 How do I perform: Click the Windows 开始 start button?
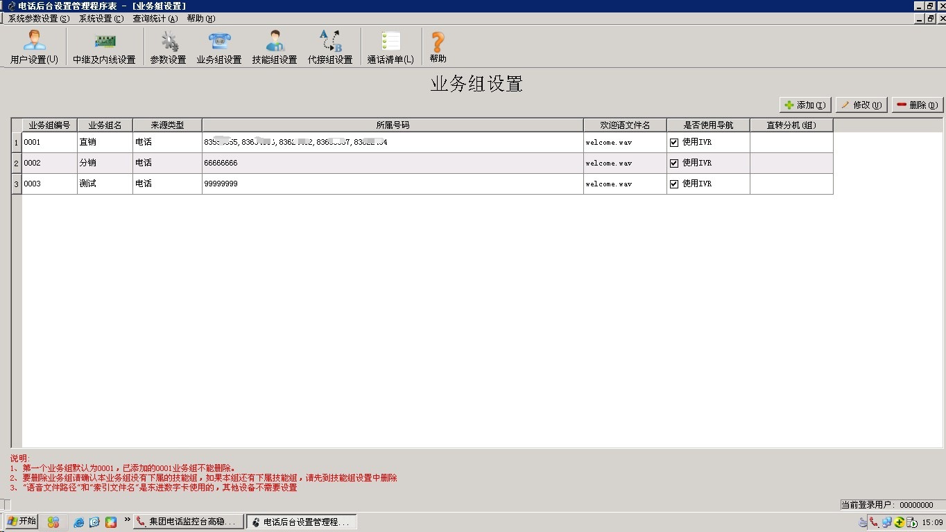pyautogui.click(x=21, y=522)
